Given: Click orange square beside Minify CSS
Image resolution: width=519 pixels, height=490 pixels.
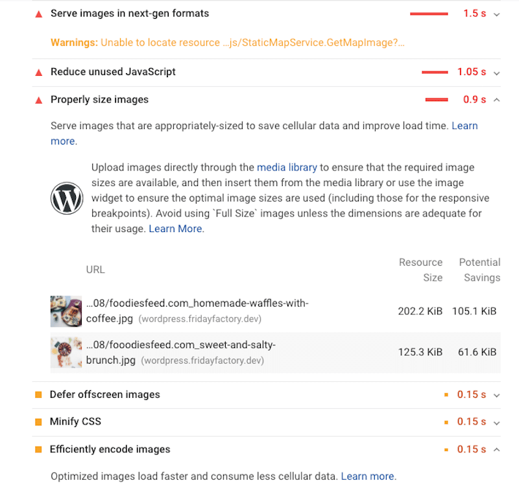Looking at the screenshot, I should click(38, 422).
